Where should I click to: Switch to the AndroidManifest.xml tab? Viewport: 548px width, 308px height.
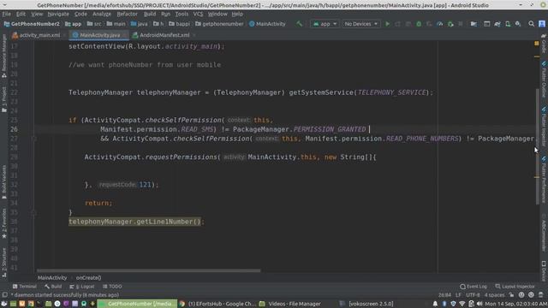tap(164, 35)
